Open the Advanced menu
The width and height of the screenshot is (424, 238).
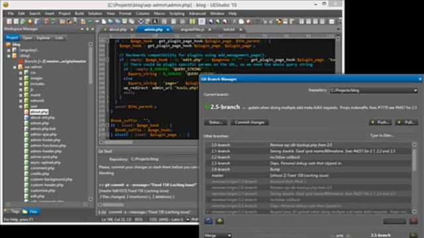(197, 13)
